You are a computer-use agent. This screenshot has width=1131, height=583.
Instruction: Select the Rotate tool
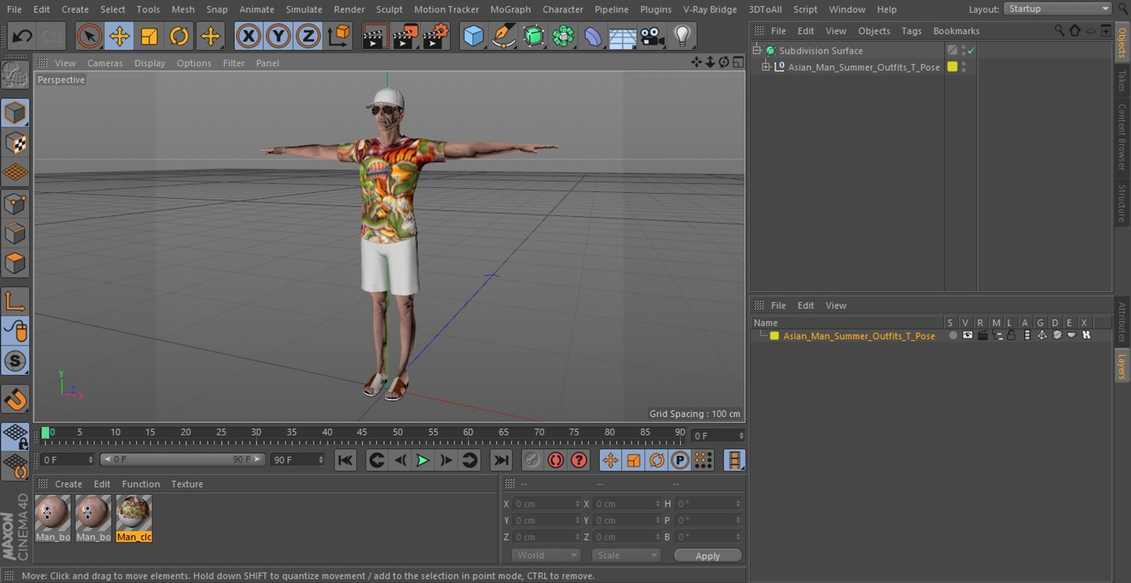(179, 36)
